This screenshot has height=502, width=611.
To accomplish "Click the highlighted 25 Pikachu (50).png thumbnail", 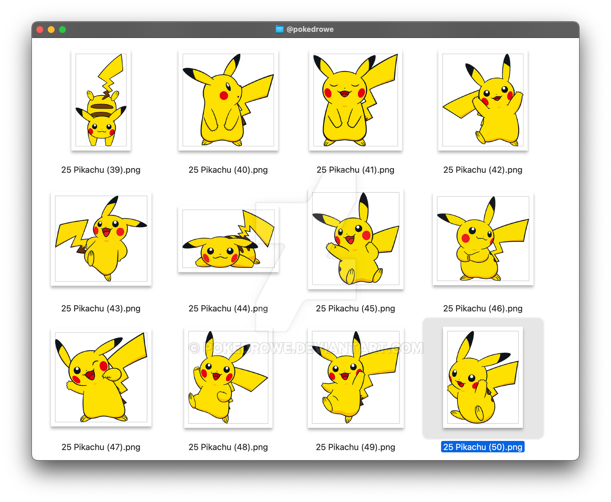I will [x=483, y=377].
